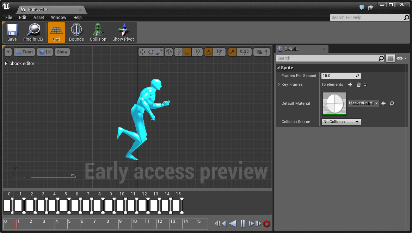The image size is (412, 233).
Task: Open the Collision Source dropdown
Action: (x=341, y=122)
